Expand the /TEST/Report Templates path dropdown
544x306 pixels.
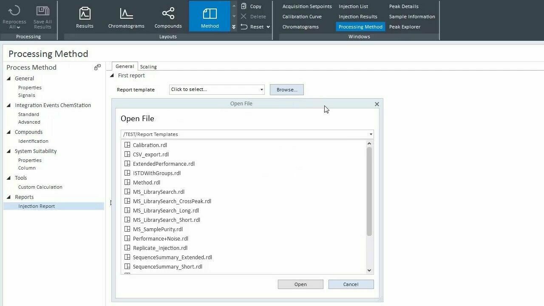(371, 134)
